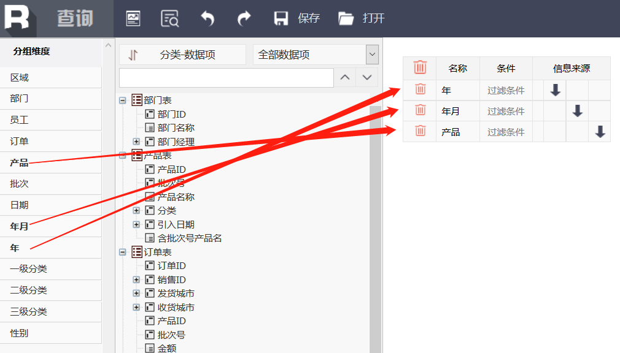Click the 打开 label
This screenshot has height=353, width=620.
pos(373,18)
